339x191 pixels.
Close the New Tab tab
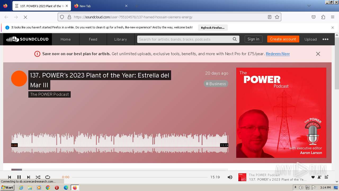(x=126, y=6)
